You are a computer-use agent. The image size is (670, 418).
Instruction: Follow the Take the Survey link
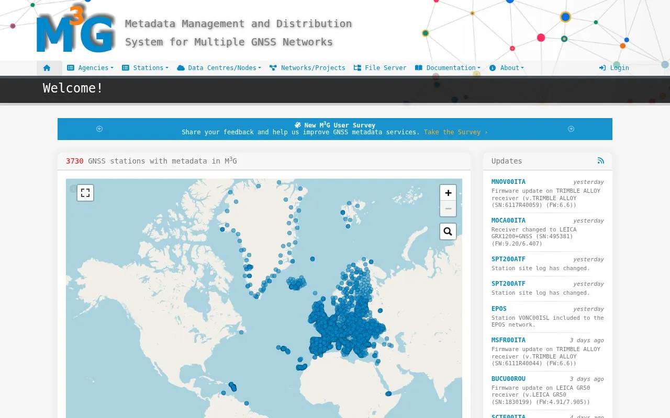pyautogui.click(x=455, y=132)
